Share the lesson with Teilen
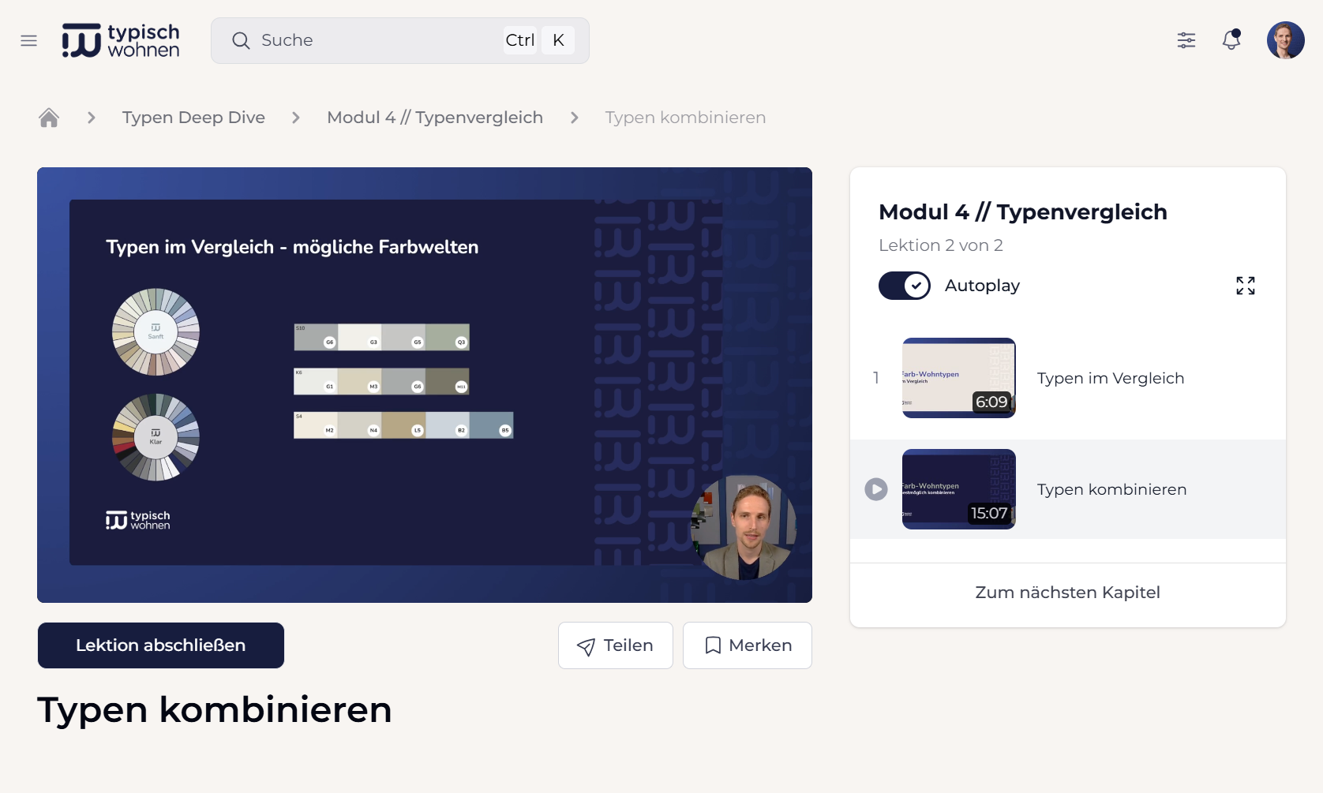Image resolution: width=1323 pixels, height=793 pixels. coord(615,645)
